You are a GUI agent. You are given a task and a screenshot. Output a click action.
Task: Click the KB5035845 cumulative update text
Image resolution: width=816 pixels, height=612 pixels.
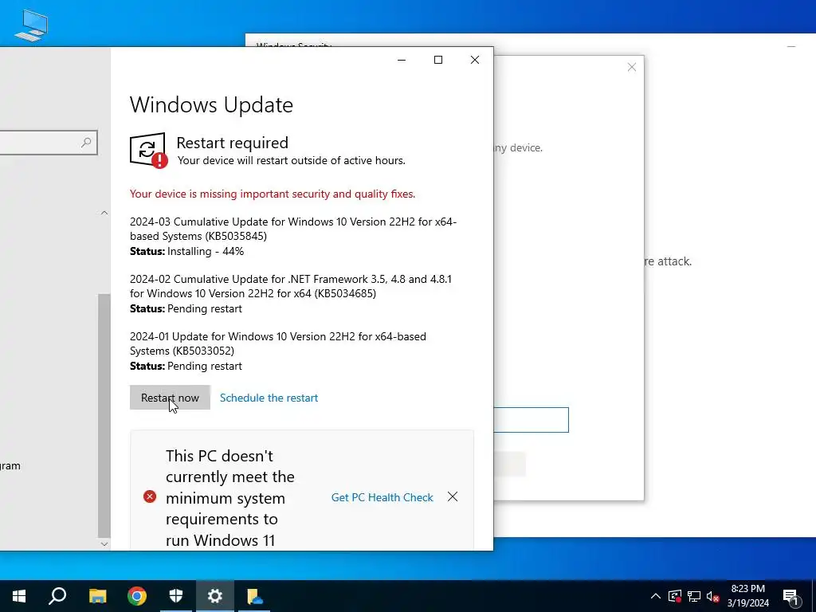coord(293,229)
